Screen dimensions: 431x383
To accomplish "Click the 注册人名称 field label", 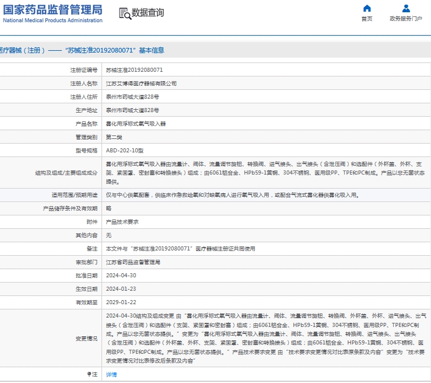I will 84,83.
